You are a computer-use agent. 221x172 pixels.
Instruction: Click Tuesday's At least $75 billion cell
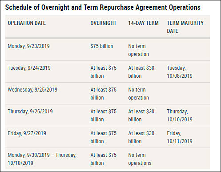pos(103,72)
